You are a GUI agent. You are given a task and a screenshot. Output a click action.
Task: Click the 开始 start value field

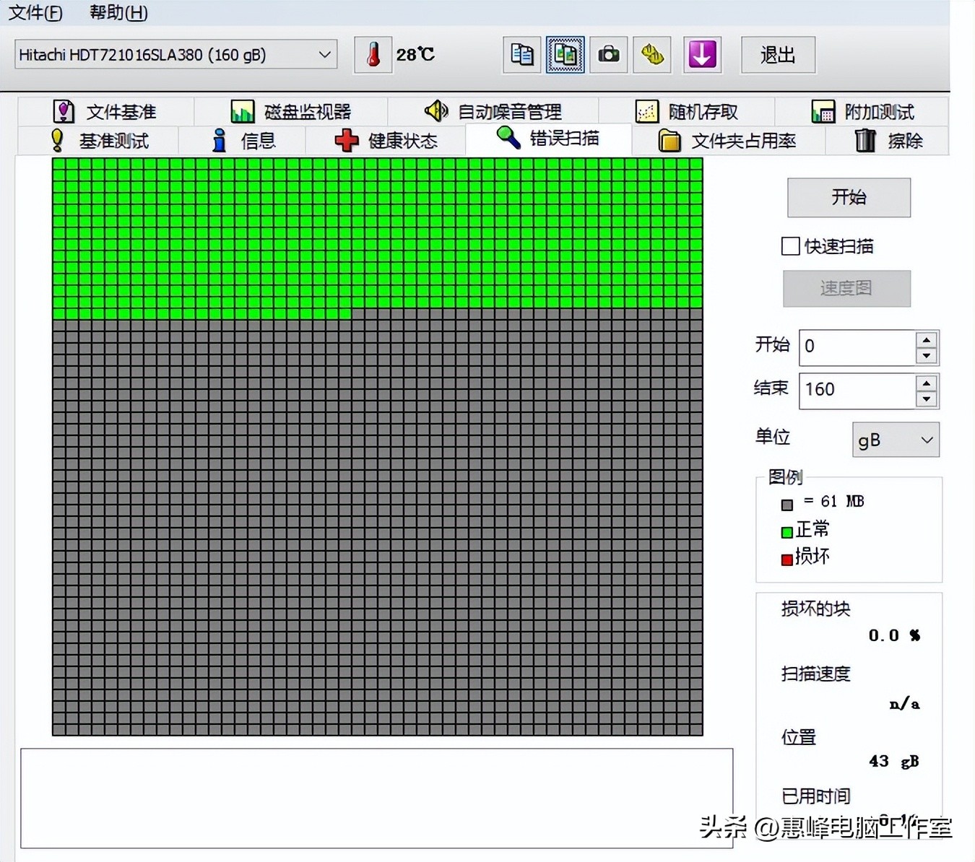(857, 347)
